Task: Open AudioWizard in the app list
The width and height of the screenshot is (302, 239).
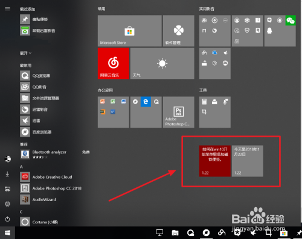Action: tap(38, 199)
